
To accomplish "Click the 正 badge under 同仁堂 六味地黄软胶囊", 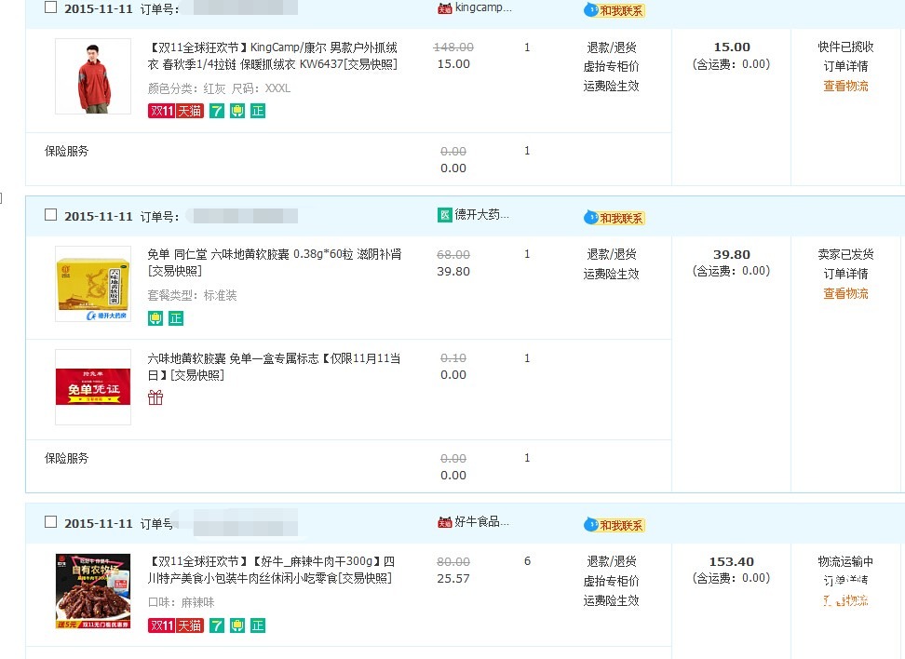I will pyautogui.click(x=176, y=318).
